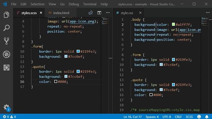
Task: Click the .body selector in style.css
Action: tap(135, 20)
